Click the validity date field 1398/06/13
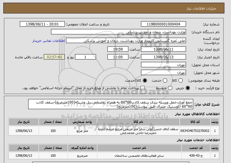Viewport: 231px width, 163px height. (x=163, y=57)
